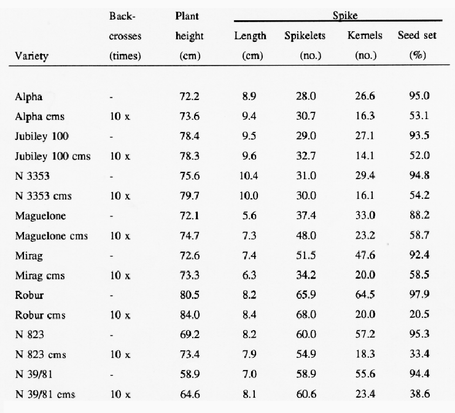455x413 pixels.
Task: Click N 823 seed set value 95.3
Action: click(419, 334)
